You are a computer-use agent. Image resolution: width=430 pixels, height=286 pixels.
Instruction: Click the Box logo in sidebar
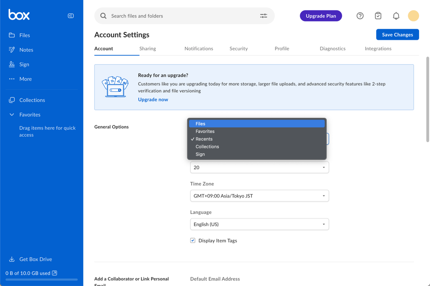(19, 15)
